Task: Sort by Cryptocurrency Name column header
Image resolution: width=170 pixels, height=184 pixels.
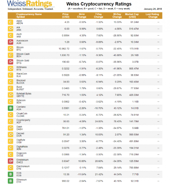Action: pos(29,15)
